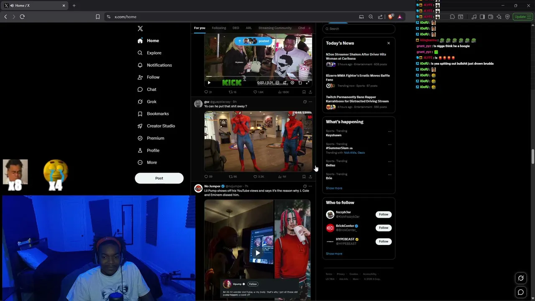This screenshot has height=301, width=535.
Task: Open Bookmarks in the sidebar
Action: click(153, 114)
